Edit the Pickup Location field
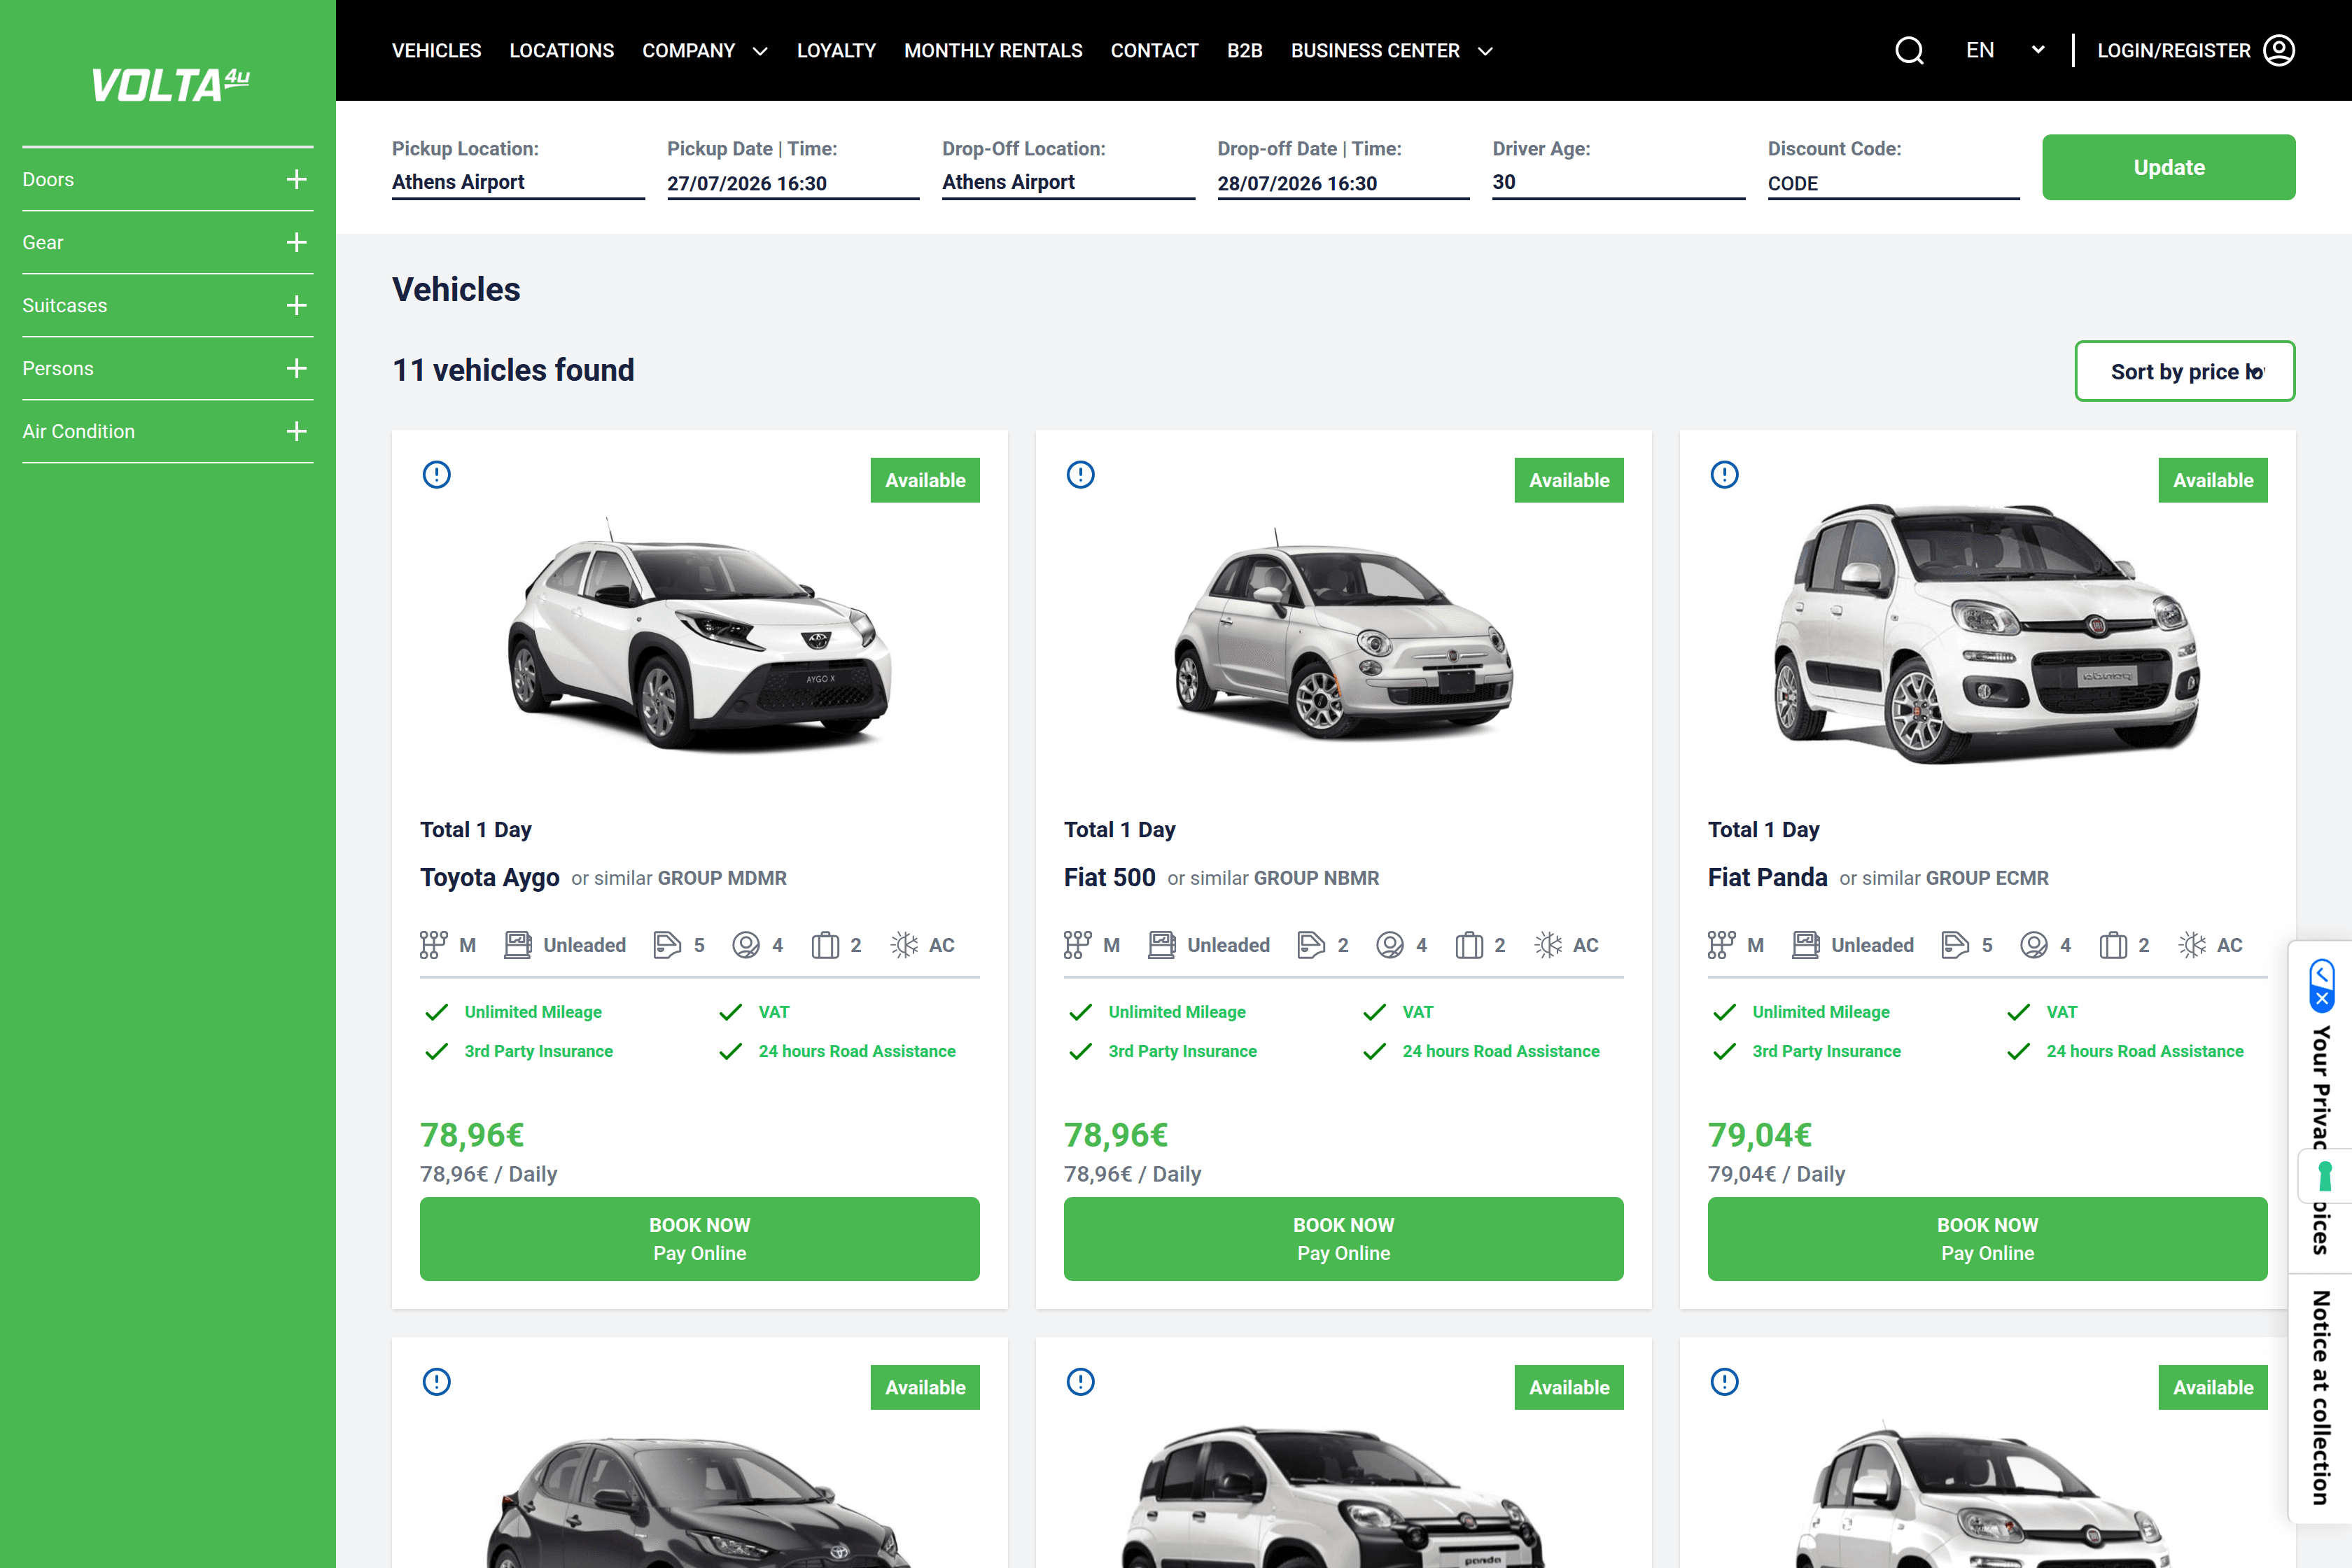Image resolution: width=2352 pixels, height=1568 pixels. 518,182
